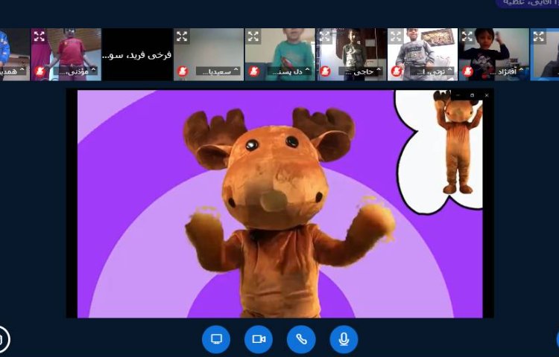This screenshot has width=559, height=357.
Task: Expand the سعیدیا participant video to fullscreen
Action: (182, 36)
